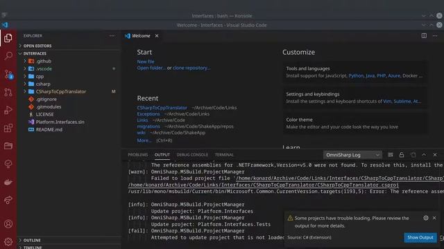Close the Welcome tab
This screenshot has width=444, height=249.
tap(157, 36)
